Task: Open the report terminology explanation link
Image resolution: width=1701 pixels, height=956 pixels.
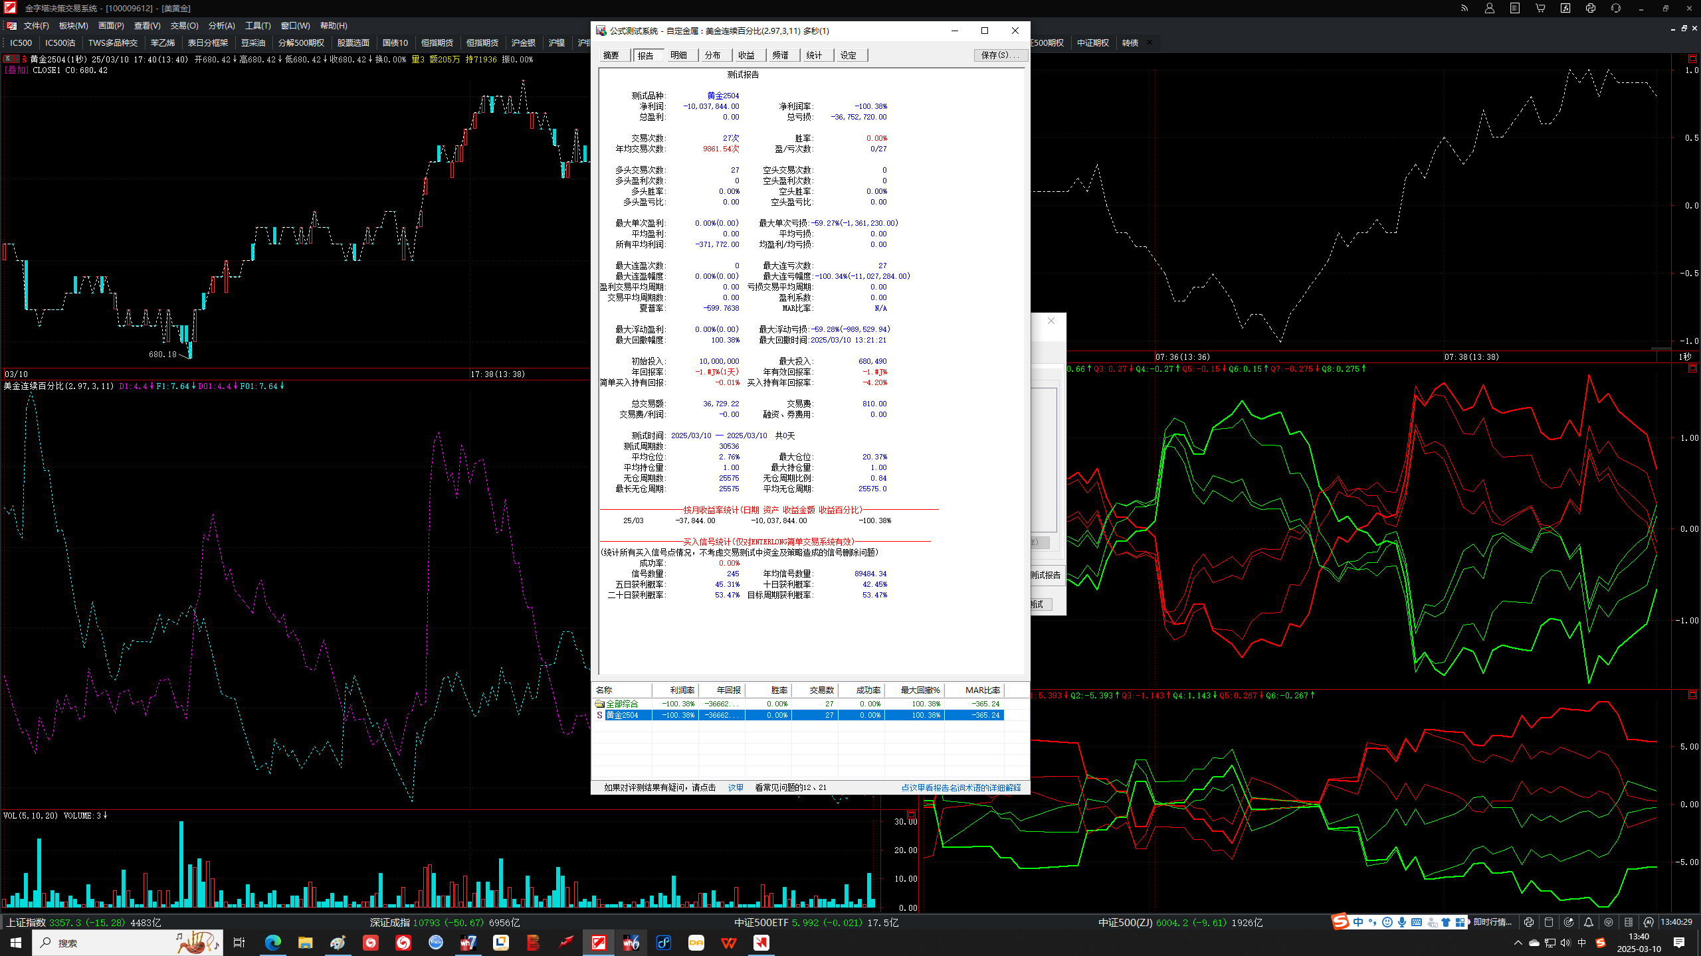Action: [x=961, y=787]
